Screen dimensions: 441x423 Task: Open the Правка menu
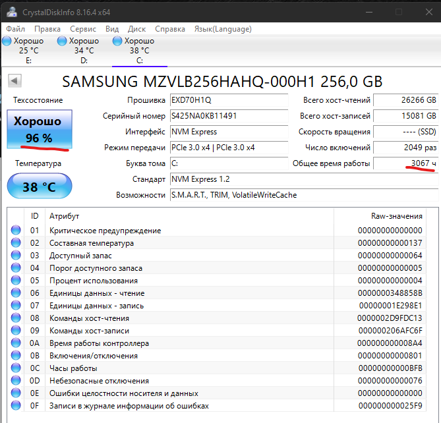(x=47, y=29)
